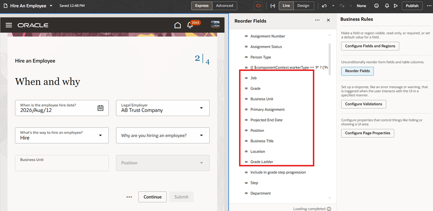Open the calendar picker for hire date
The image size is (433, 211).
pos(100,108)
